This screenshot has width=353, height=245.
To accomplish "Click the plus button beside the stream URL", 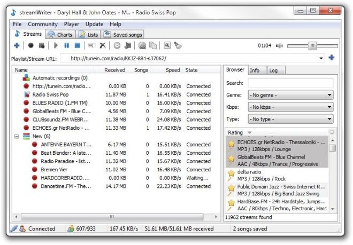I will pos(332,58).
